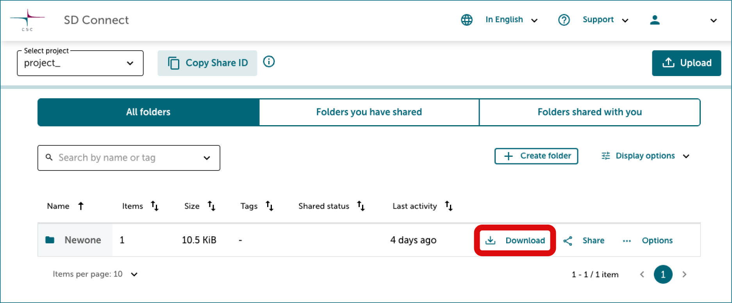Switch to Folders shared with you tab
This screenshot has height=303, width=732.
click(590, 112)
